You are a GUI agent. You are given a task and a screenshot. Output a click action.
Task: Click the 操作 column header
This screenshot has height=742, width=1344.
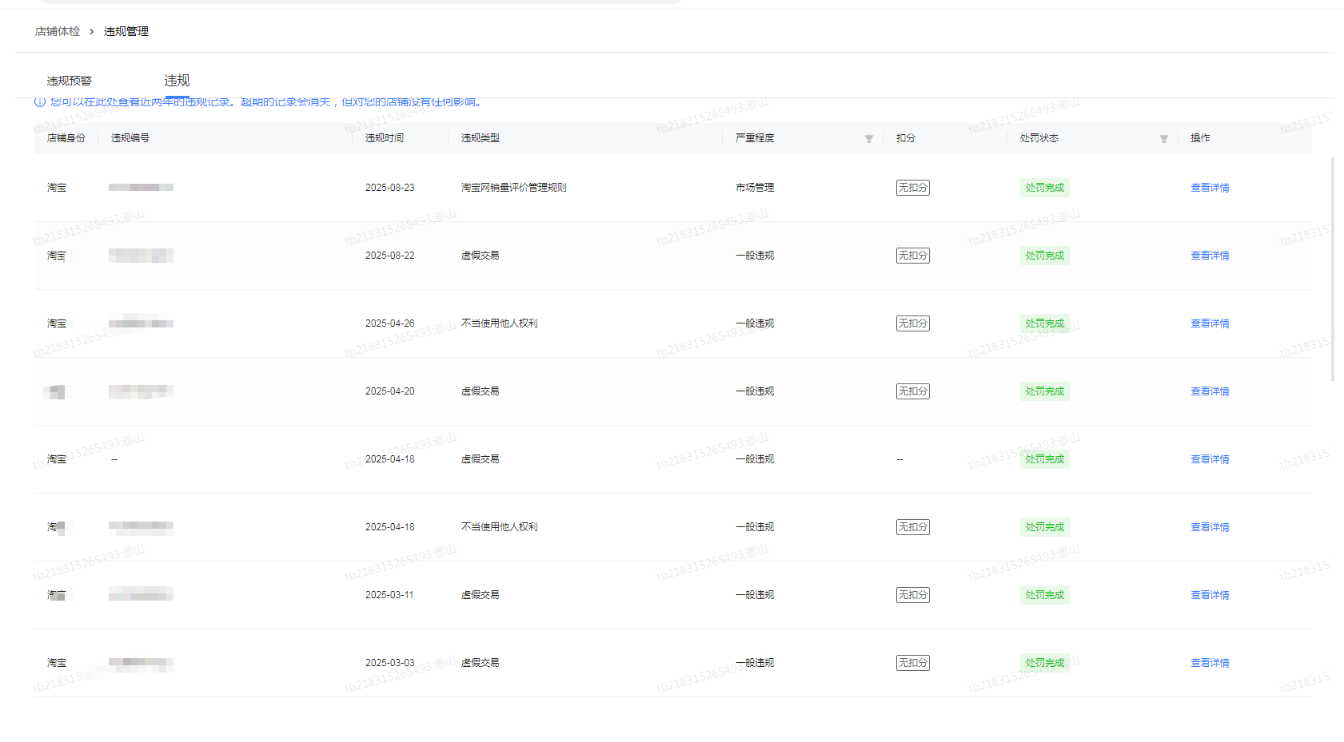click(x=1200, y=138)
